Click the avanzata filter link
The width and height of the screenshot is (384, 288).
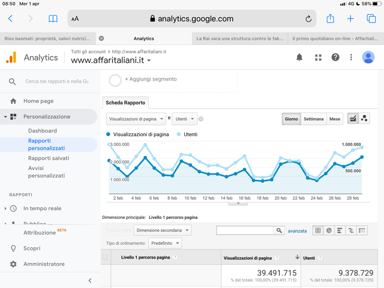click(297, 231)
